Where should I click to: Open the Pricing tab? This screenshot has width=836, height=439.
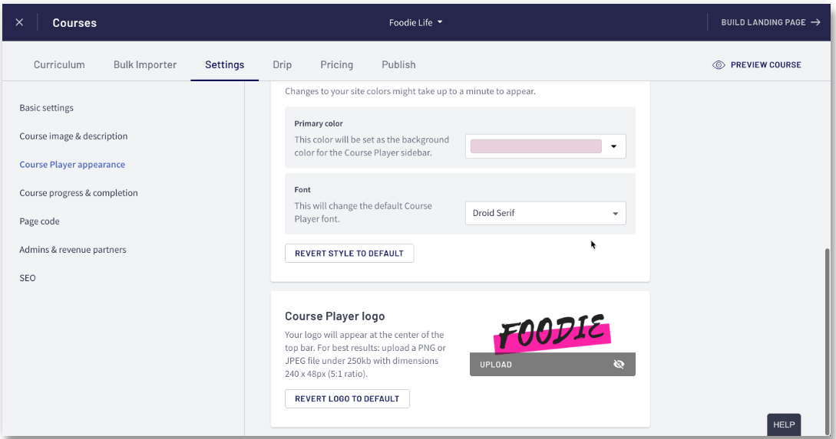pyautogui.click(x=336, y=65)
